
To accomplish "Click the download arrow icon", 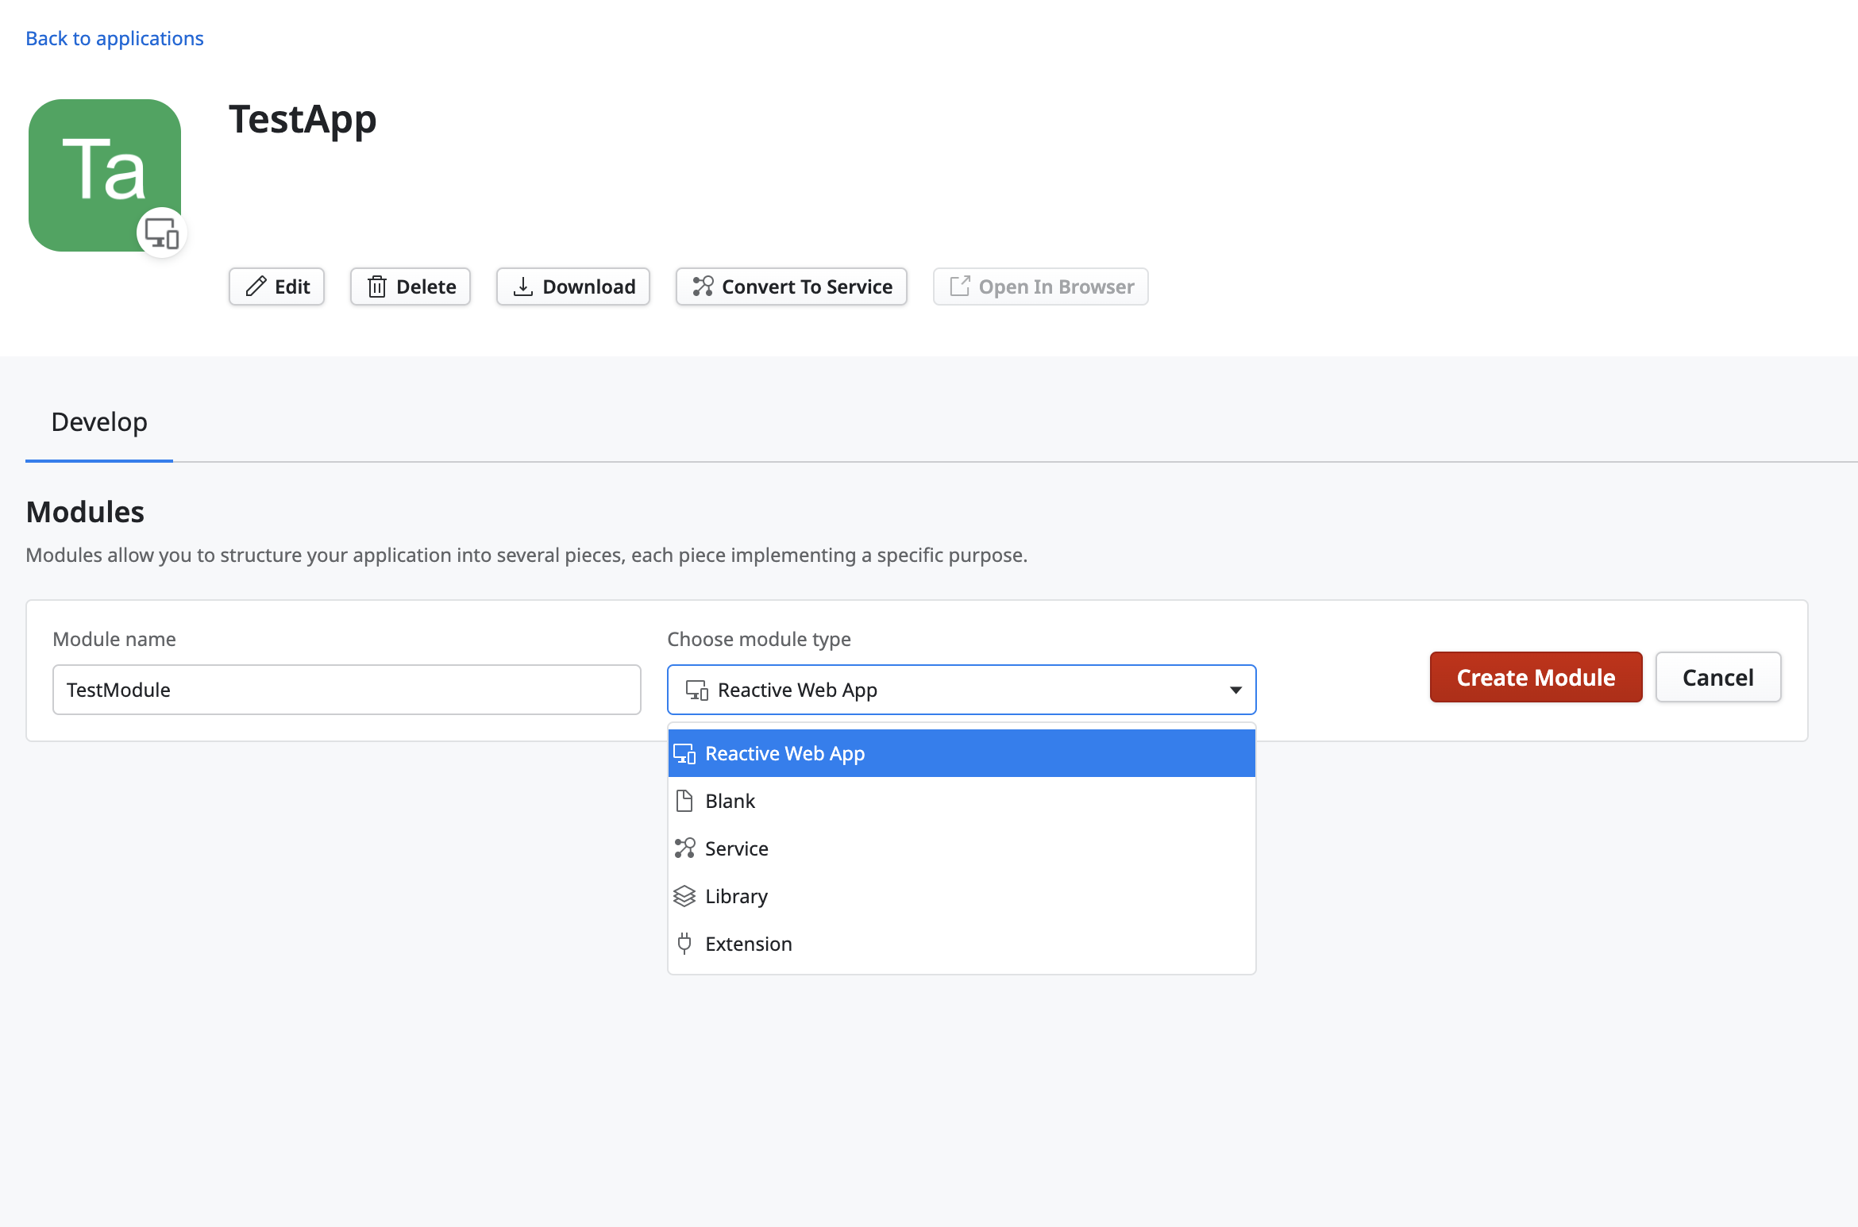I will click(523, 287).
